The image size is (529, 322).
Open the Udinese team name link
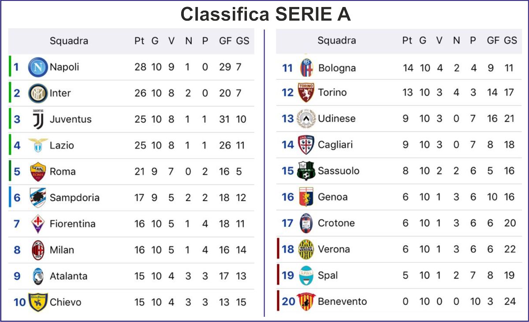click(337, 118)
